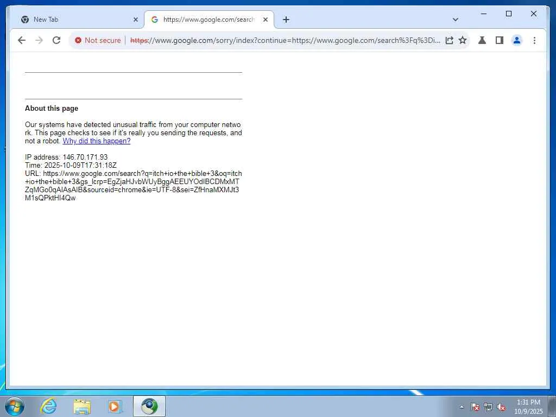Show hidden tray icons
The height and width of the screenshot is (417, 556).
pyautogui.click(x=462, y=407)
